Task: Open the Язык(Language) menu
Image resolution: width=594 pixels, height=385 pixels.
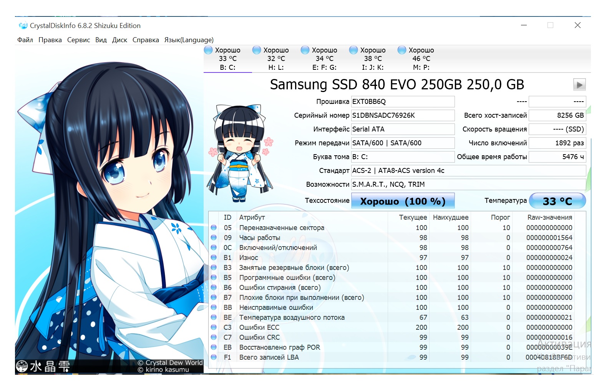Action: pyautogui.click(x=189, y=40)
